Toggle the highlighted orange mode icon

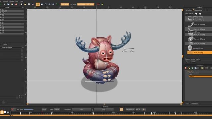(38, 4)
